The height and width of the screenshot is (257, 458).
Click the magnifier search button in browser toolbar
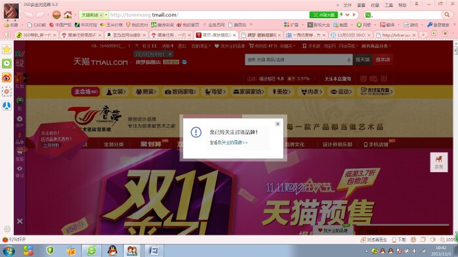(x=447, y=14)
